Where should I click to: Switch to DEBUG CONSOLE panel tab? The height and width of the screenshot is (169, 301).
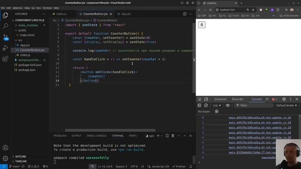(96, 136)
